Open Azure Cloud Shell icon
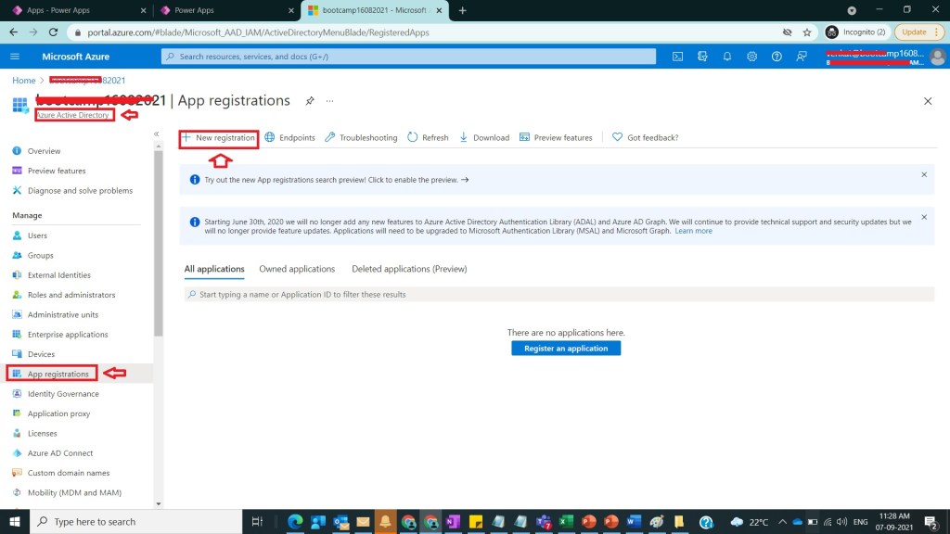The image size is (950, 534). [x=678, y=57]
